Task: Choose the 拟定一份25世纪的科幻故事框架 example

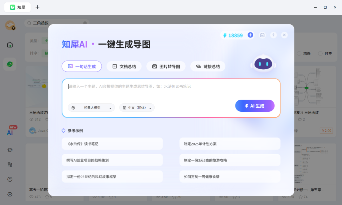Action: 112,176
